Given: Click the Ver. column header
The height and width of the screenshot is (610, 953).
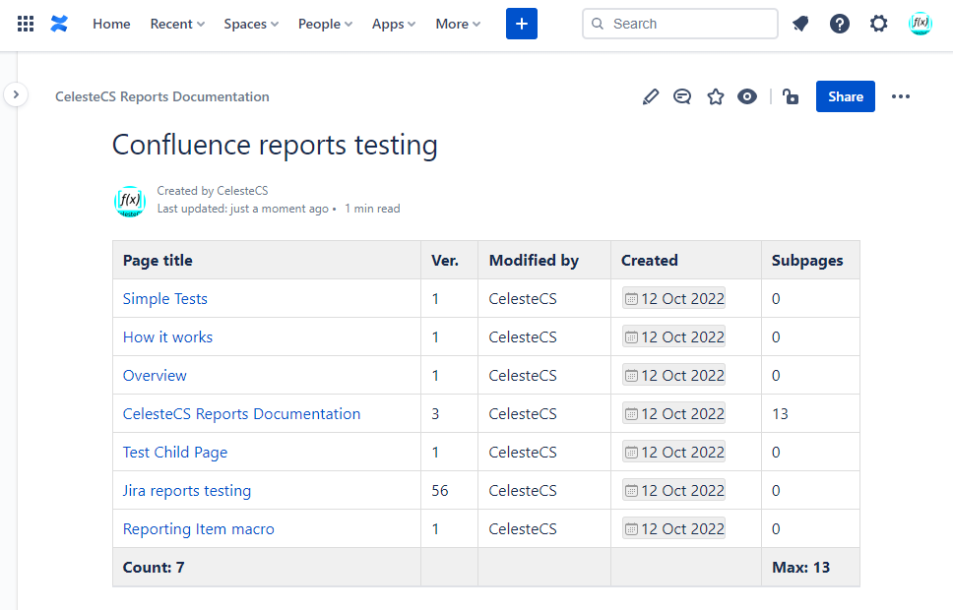Looking at the screenshot, I should pyautogui.click(x=450, y=260).
